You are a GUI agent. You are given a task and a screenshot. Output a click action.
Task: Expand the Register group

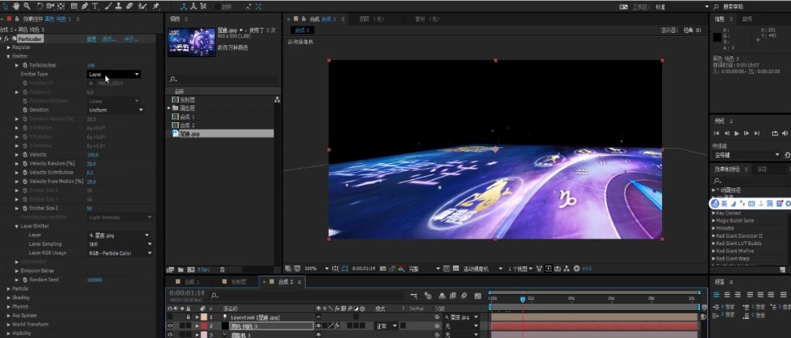point(9,47)
